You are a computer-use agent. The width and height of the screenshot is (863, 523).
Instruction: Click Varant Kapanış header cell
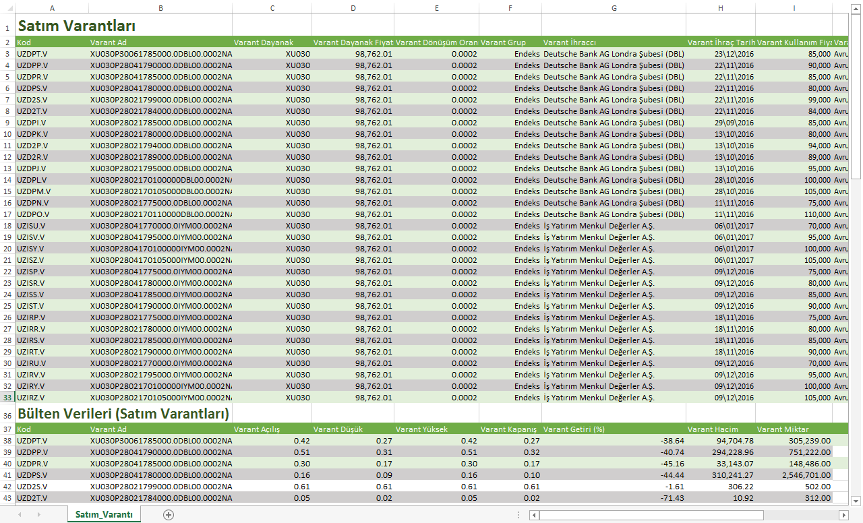click(510, 429)
